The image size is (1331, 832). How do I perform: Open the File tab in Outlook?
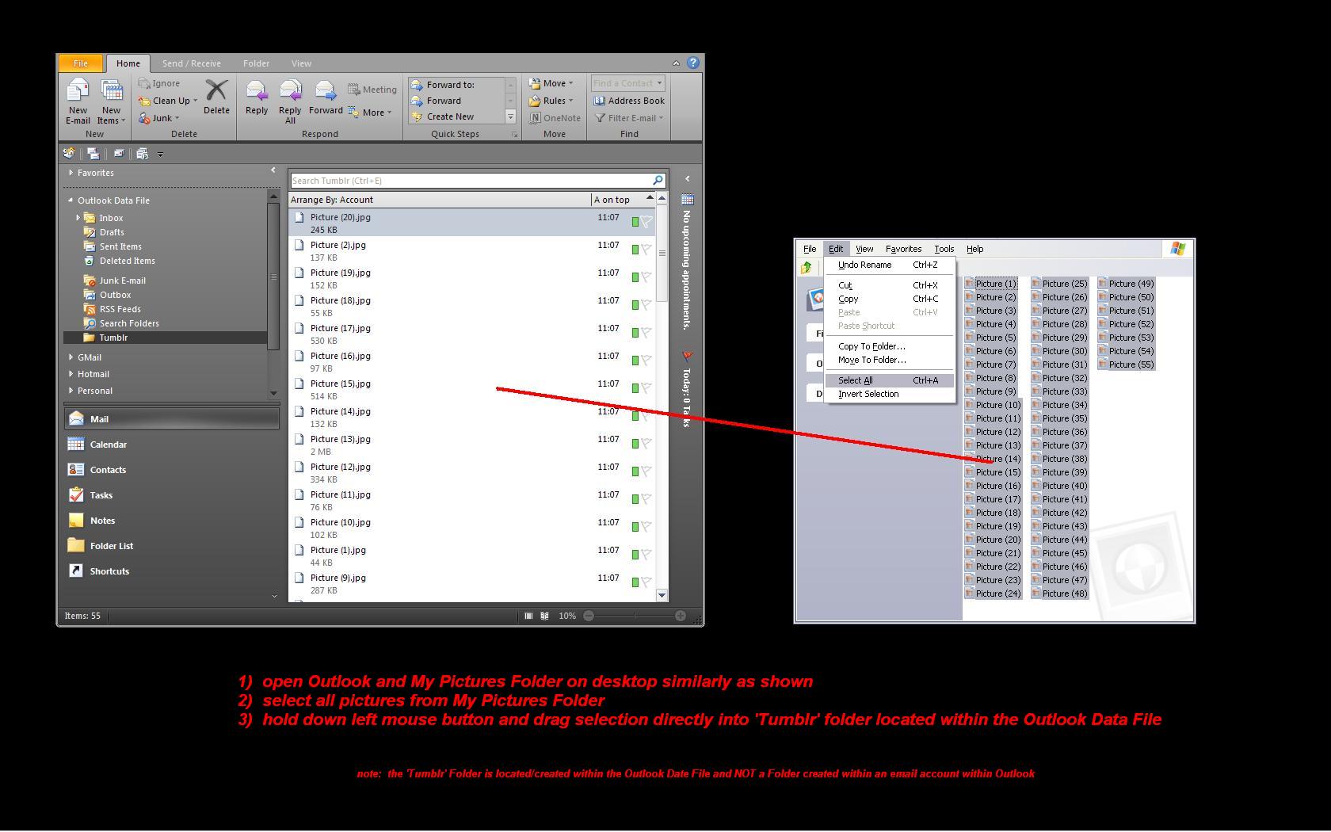(81, 63)
